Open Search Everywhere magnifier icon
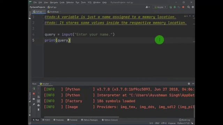 189,7
